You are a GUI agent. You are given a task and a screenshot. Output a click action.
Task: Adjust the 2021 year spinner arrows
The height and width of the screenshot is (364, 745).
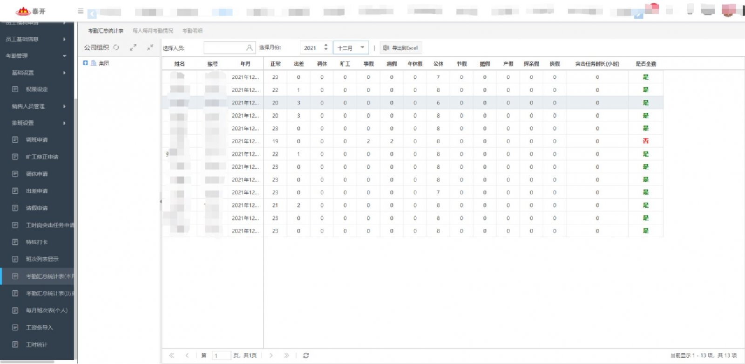325,48
